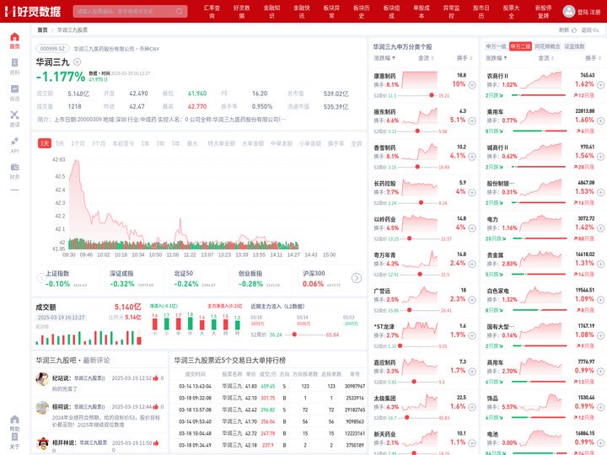Show the 特大单金额 chart series
This screenshot has height=455, width=607.
pos(221,143)
